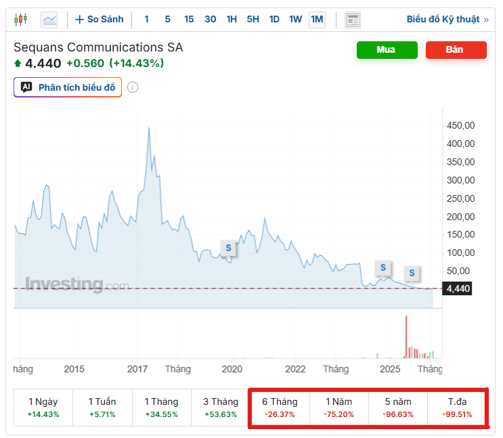
Task: Open the news overlay icon
Action: pyautogui.click(x=353, y=20)
